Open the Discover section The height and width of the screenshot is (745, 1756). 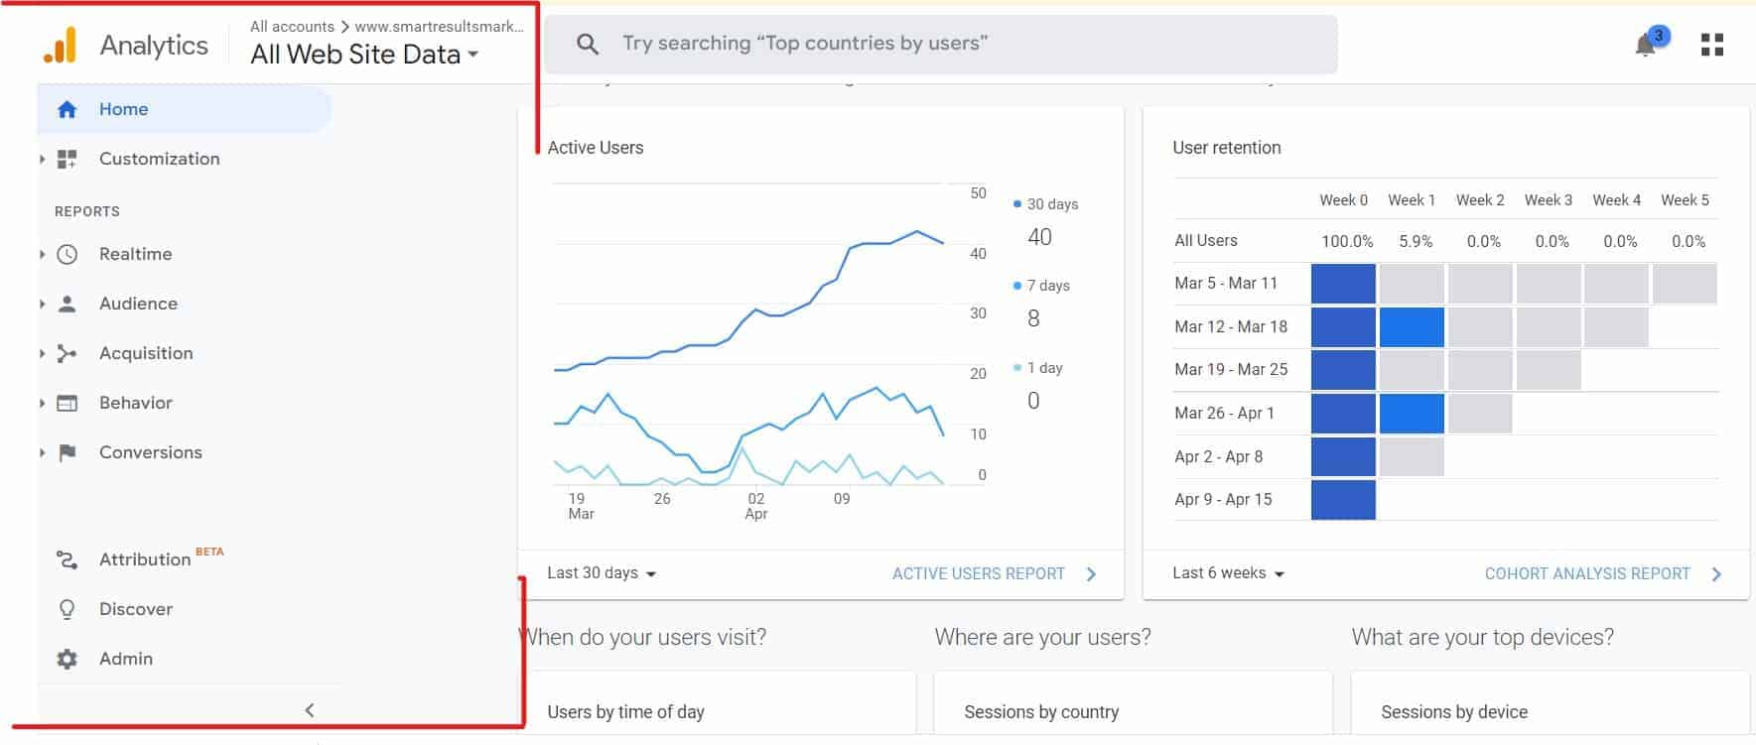(x=136, y=609)
